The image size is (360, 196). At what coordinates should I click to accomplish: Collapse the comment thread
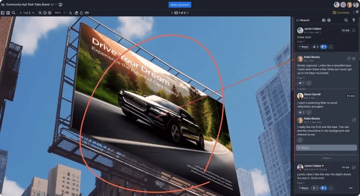(326, 158)
